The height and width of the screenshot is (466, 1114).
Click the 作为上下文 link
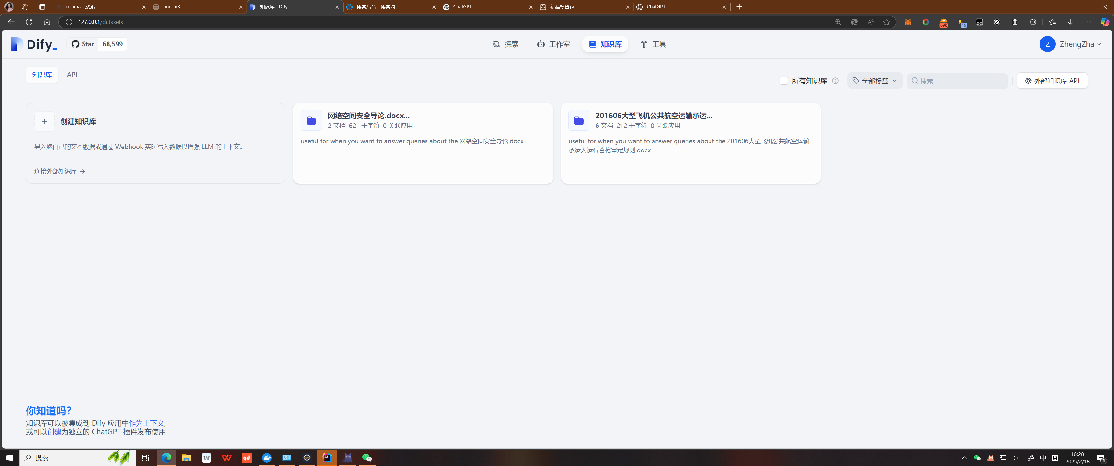coord(146,423)
